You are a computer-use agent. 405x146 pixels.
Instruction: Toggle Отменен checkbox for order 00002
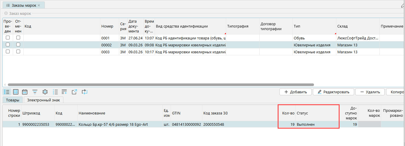[x=18, y=45]
